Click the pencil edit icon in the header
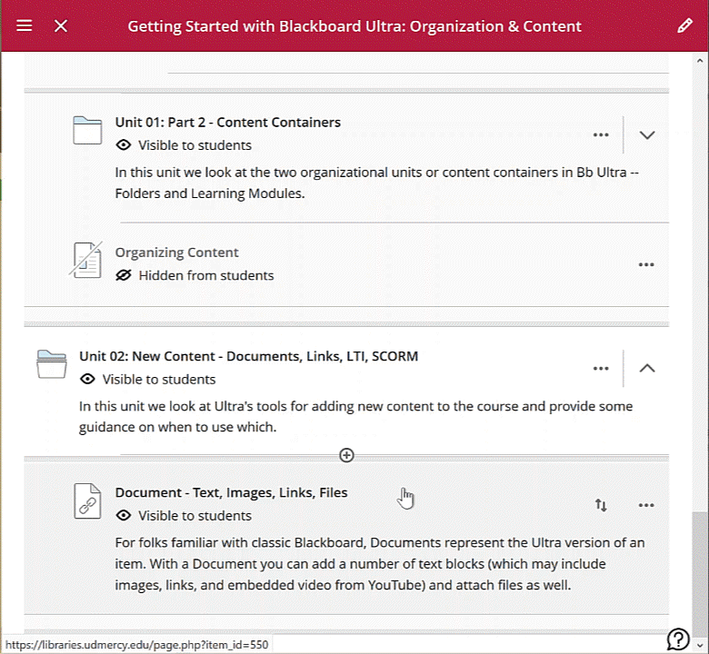 pos(684,25)
